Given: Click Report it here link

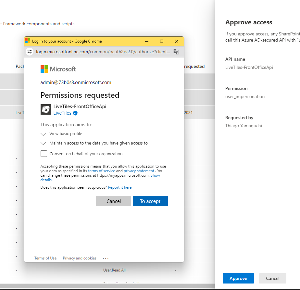Looking at the screenshot, I should [x=120, y=187].
